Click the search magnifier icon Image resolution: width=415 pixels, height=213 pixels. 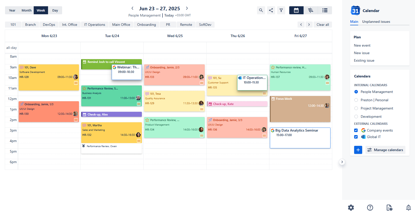click(261, 10)
